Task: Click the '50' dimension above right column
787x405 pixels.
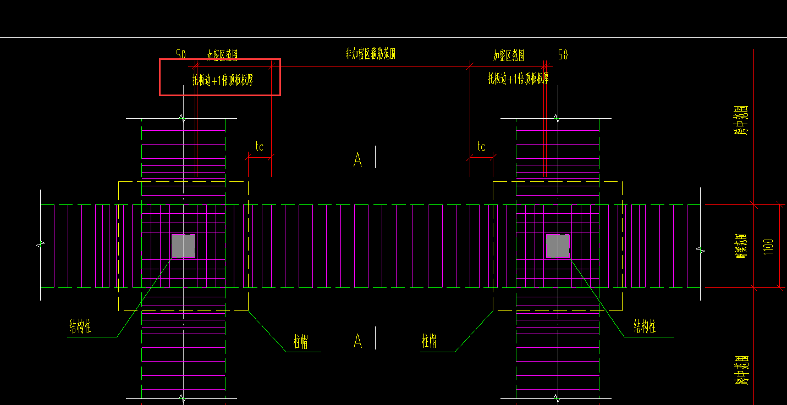Action: click(563, 54)
